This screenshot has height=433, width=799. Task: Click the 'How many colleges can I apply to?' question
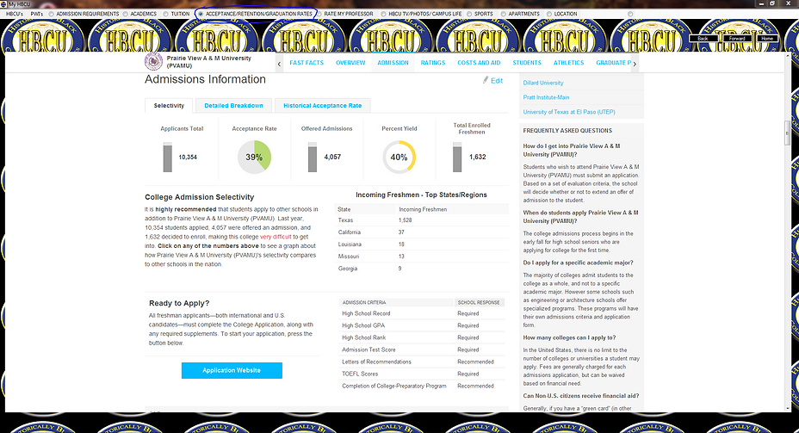(x=569, y=337)
